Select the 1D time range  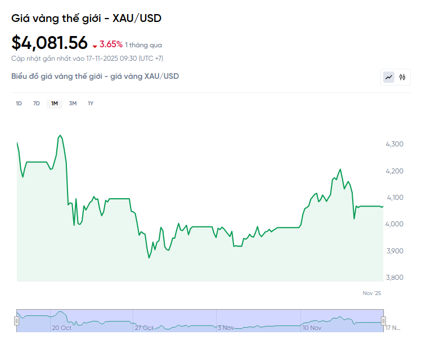point(19,103)
